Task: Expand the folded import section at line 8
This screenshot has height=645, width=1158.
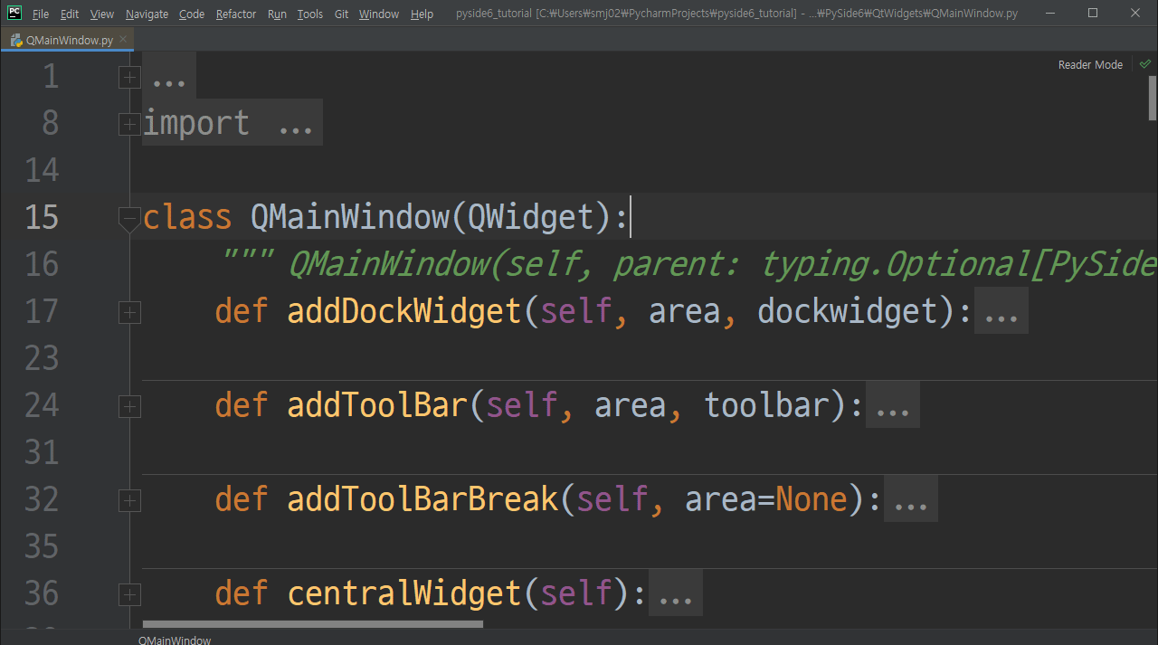Action: pyautogui.click(x=129, y=124)
